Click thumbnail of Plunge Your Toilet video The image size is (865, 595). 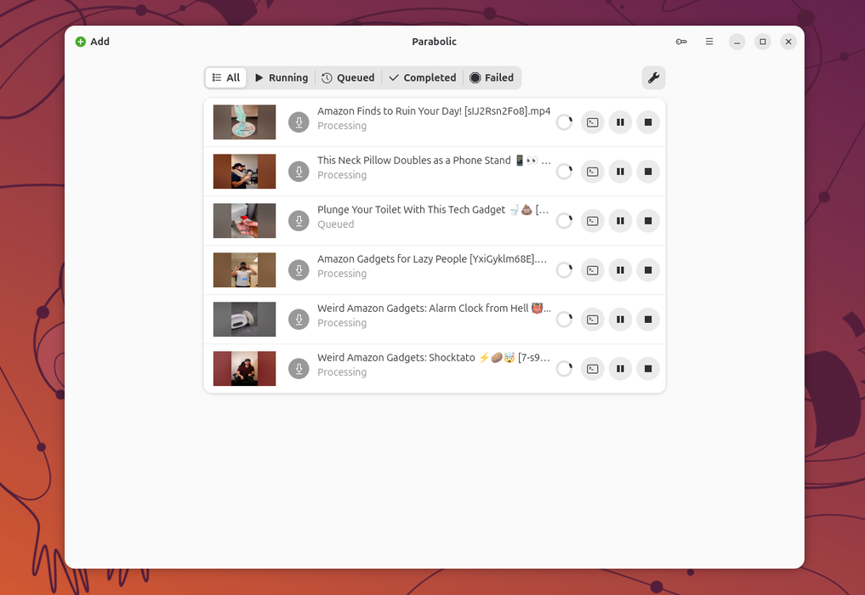click(x=244, y=220)
